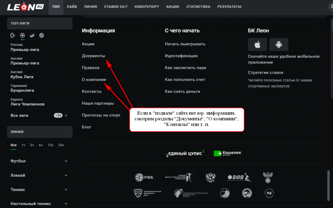Open the АКЦИИ menu item

173,7
